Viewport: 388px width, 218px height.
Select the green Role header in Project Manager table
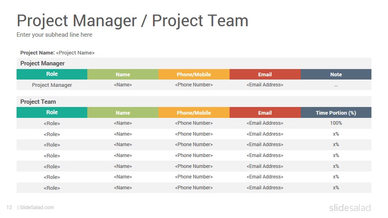coord(52,74)
